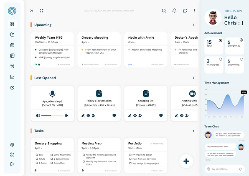The height and width of the screenshot is (176, 249).
Task: Click the round plus add button
Action: (x=186, y=161)
